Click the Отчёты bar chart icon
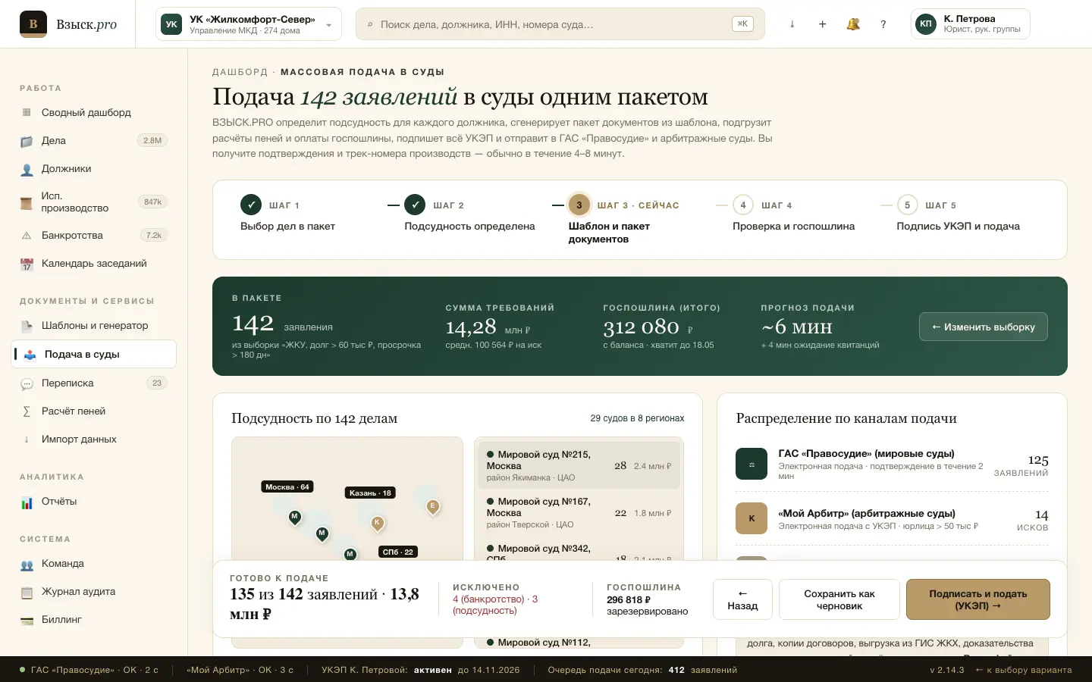Screen dimensions: 1092x682 27,502
